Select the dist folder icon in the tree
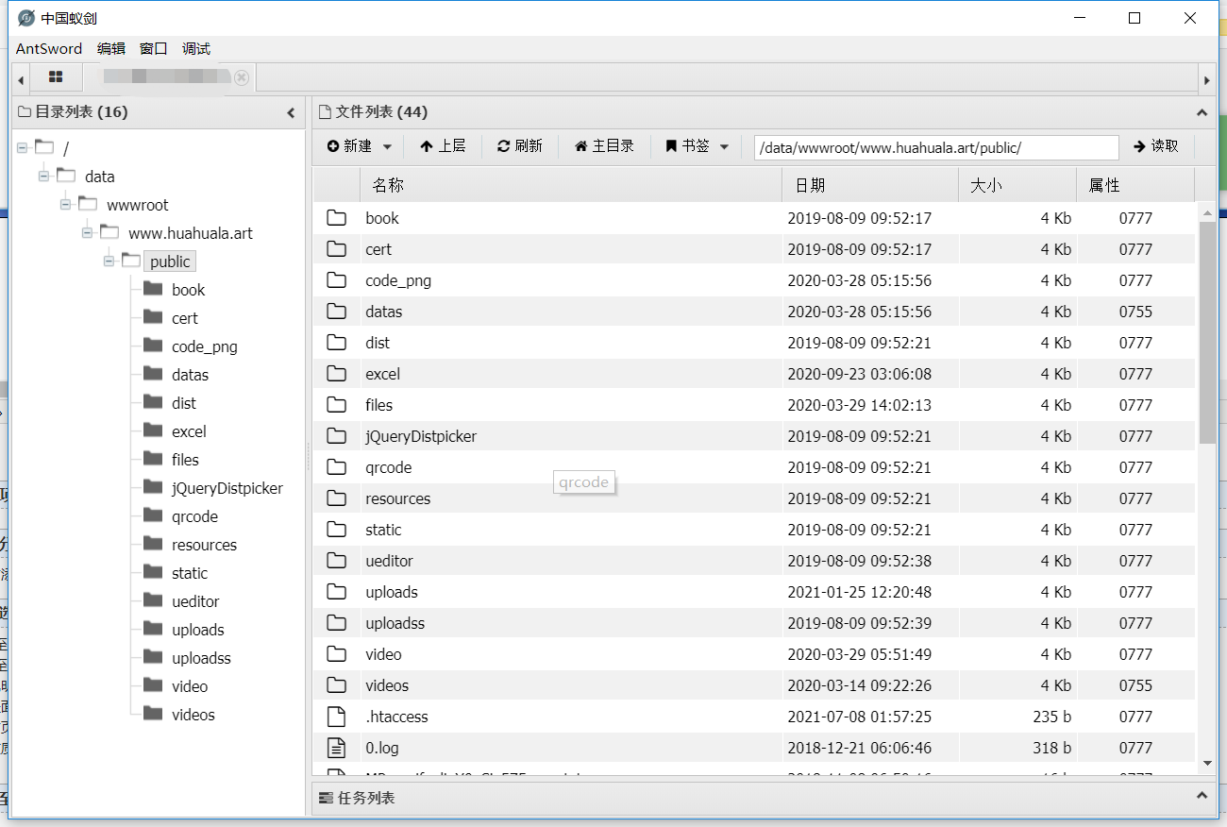This screenshot has width=1227, height=827. coord(154,402)
